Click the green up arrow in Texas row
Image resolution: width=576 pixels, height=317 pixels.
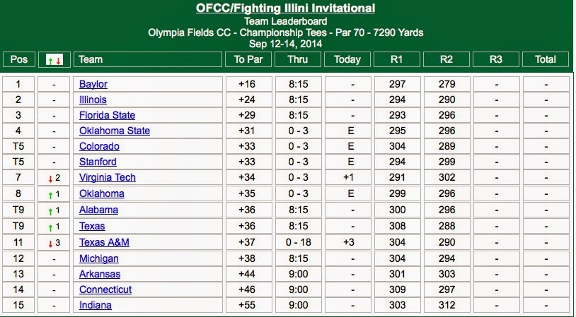point(51,227)
